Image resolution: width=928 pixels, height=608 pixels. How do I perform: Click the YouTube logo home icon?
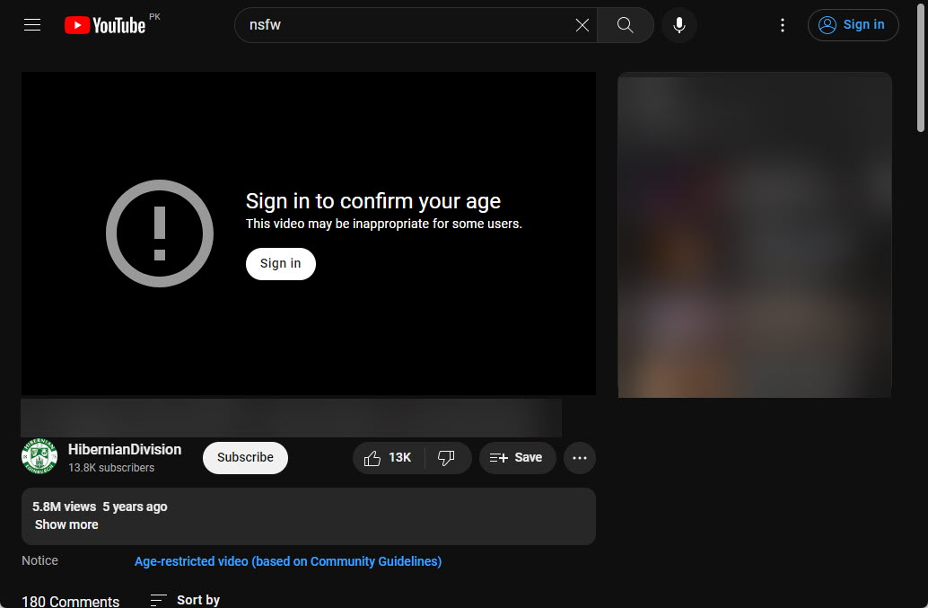[105, 25]
